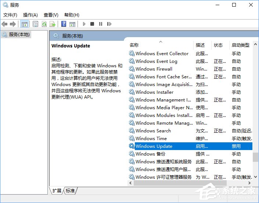Switch to the 标准 tab
Image resolution: width=259 pixels, height=203 pixels.
pyautogui.click(x=70, y=190)
